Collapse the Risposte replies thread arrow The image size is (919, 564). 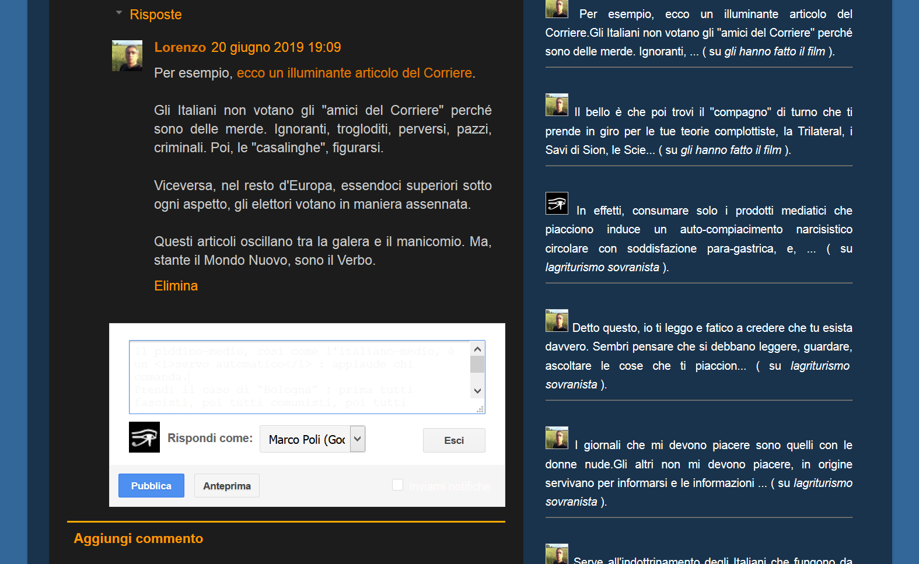[x=119, y=13]
